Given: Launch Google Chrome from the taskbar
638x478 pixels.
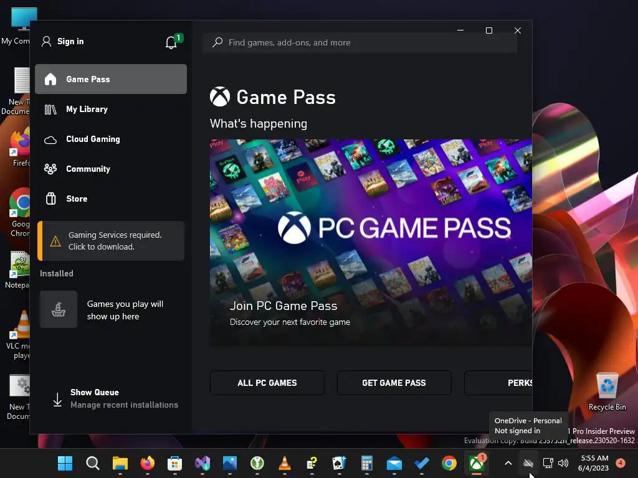Looking at the screenshot, I should pos(449,463).
